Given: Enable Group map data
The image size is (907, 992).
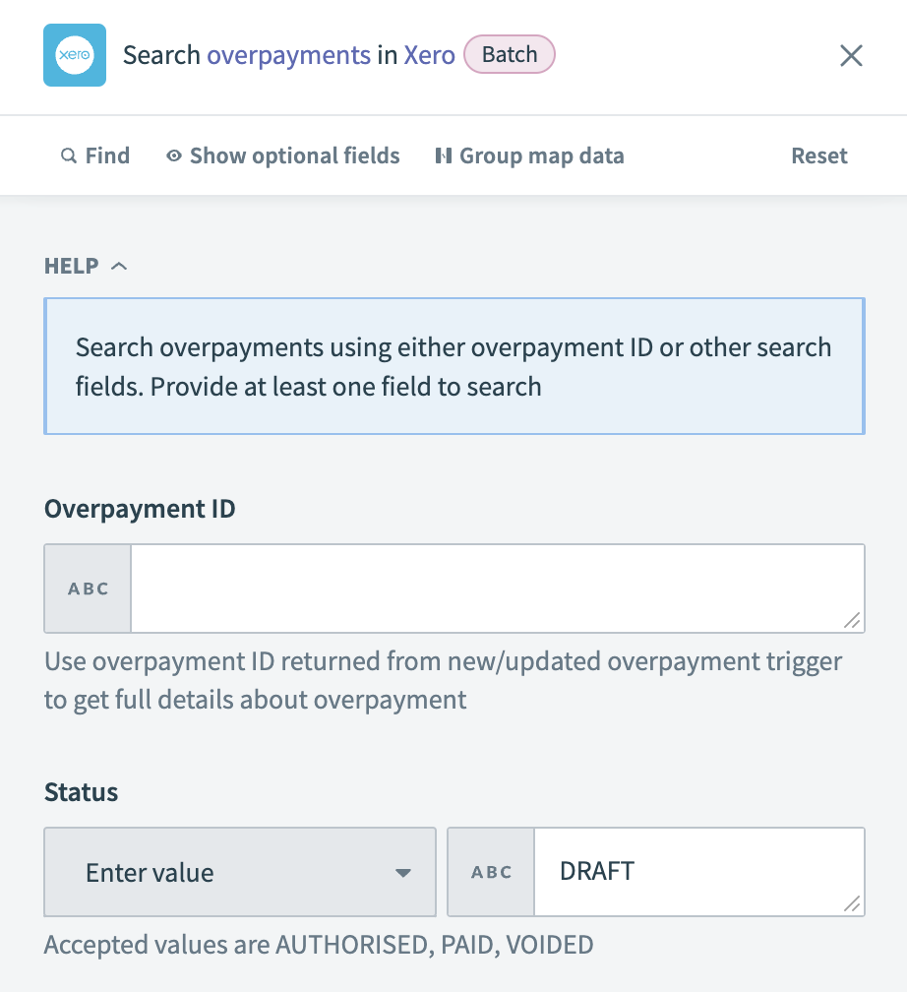Looking at the screenshot, I should pos(542,155).
